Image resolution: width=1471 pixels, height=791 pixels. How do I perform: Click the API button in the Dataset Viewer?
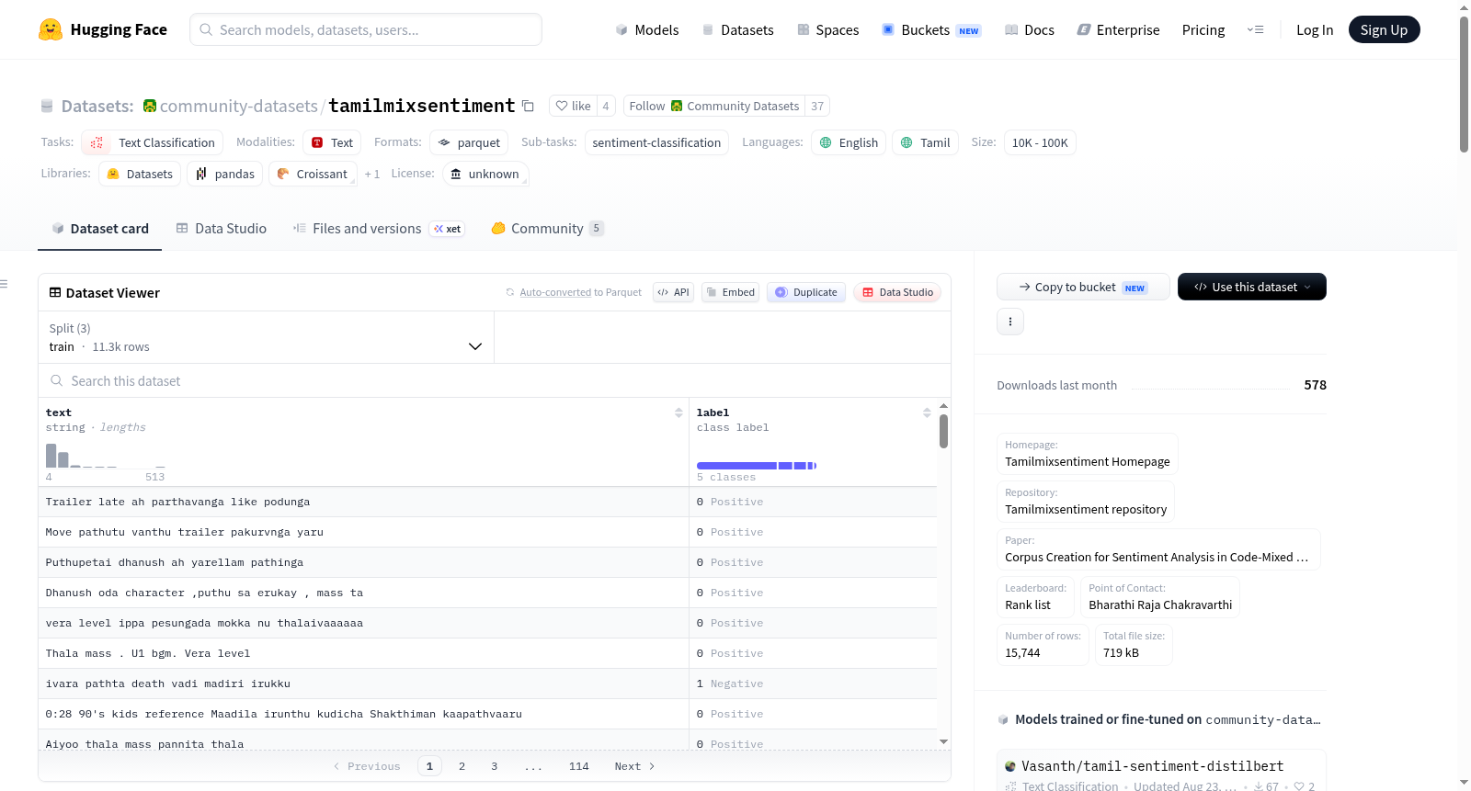point(673,292)
